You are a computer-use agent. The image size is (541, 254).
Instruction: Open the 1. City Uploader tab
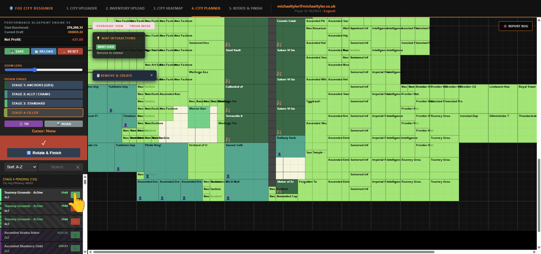tap(82, 8)
